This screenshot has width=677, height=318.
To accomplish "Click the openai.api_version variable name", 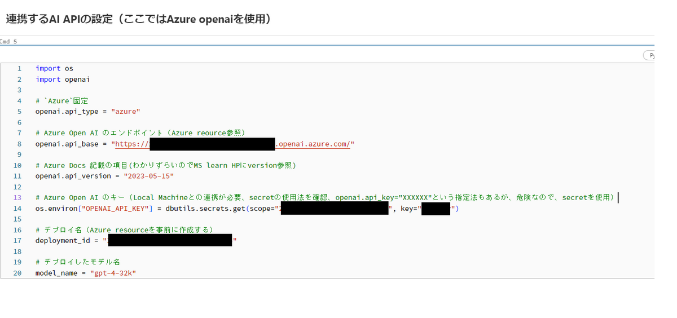I will (x=73, y=176).
